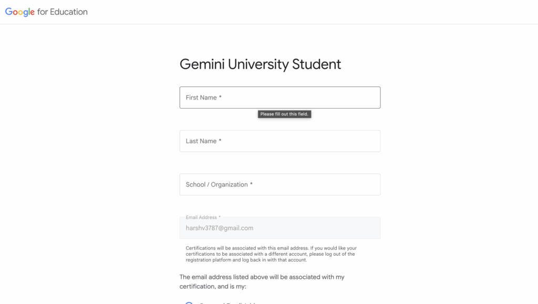Click the word "Student" in the page title

pos(316,64)
